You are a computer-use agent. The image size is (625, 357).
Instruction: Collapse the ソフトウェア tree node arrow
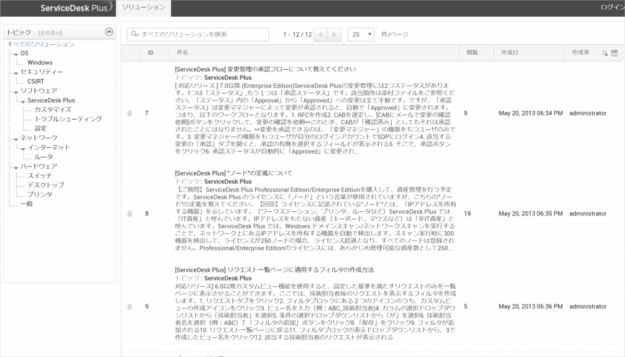pos(16,92)
